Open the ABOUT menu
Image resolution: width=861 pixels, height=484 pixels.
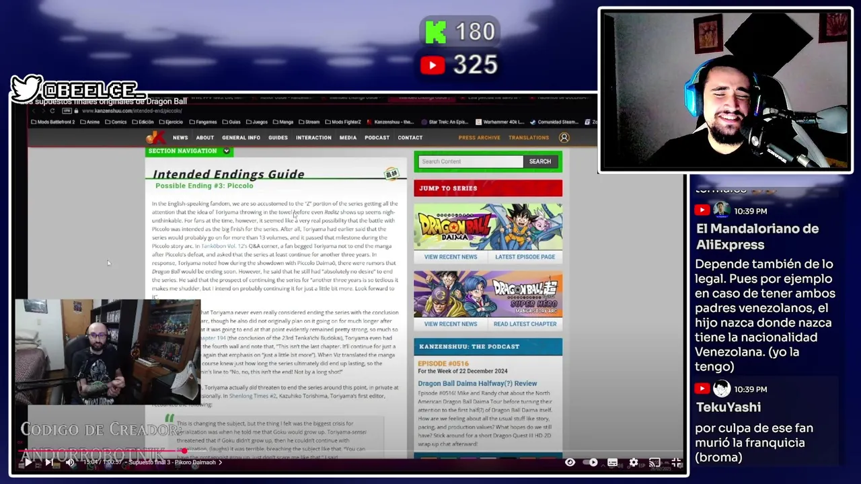[205, 138]
